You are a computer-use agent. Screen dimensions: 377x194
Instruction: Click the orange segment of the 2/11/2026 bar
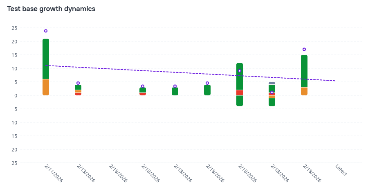coord(46,87)
